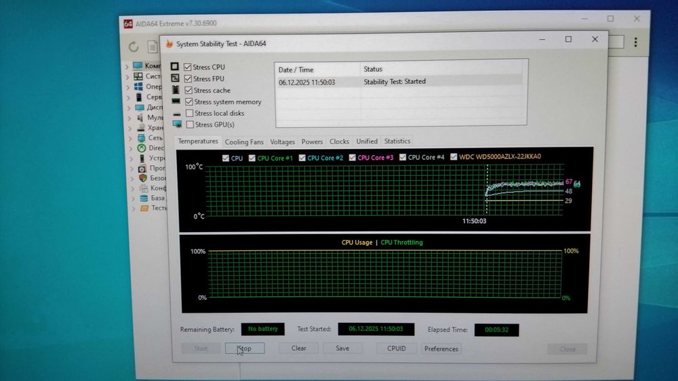
Task: Expand the Тесты tree node arrow
Action: click(x=133, y=209)
